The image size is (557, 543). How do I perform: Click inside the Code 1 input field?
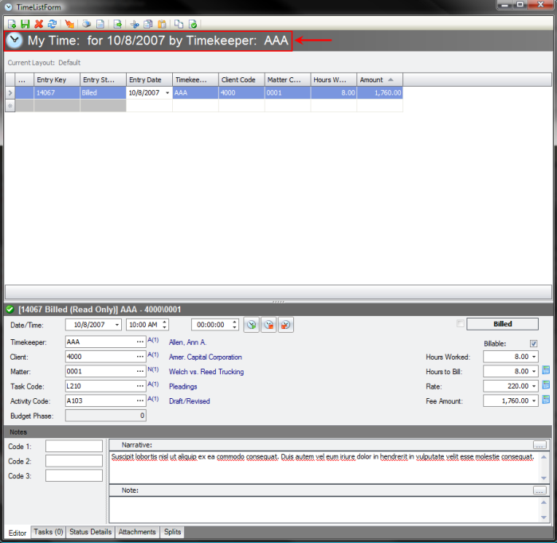click(73, 446)
